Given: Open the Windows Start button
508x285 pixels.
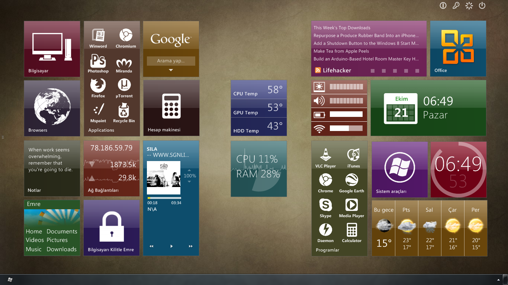Looking at the screenshot, I should pyautogui.click(x=10, y=279).
